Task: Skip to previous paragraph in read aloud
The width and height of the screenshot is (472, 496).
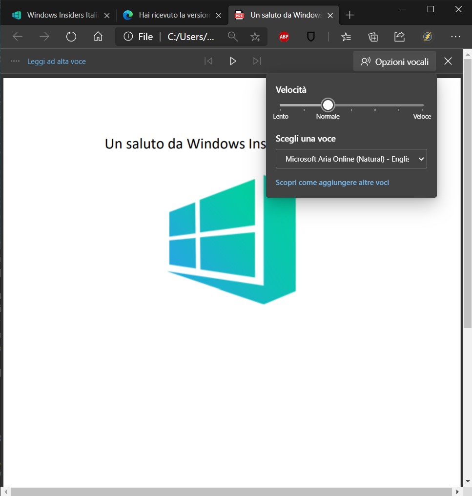Action: pos(208,61)
